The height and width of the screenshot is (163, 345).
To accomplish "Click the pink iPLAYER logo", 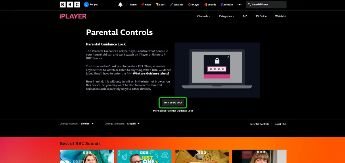I will click(x=73, y=16).
